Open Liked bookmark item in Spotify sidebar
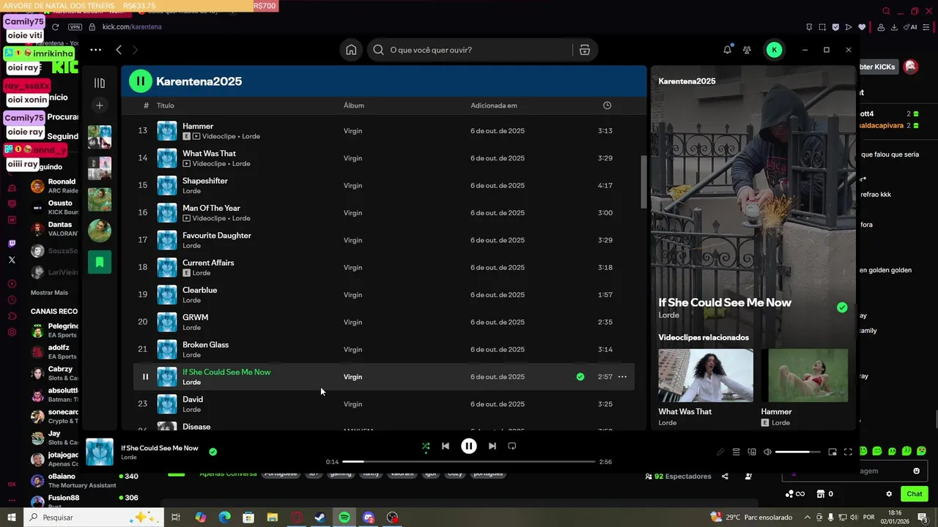The width and height of the screenshot is (938, 527). click(100, 262)
